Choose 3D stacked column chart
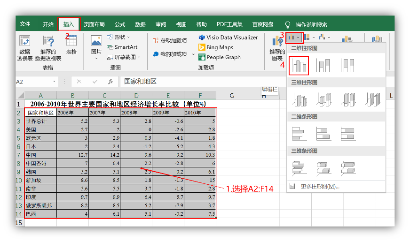 click(323, 99)
